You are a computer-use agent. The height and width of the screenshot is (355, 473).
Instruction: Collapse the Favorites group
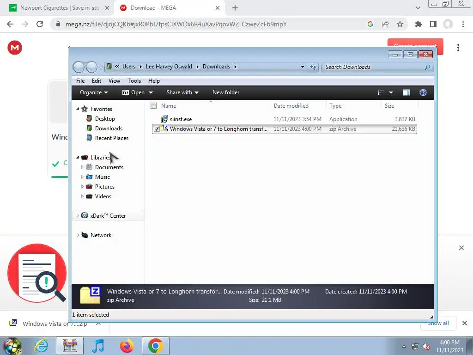coord(78,109)
